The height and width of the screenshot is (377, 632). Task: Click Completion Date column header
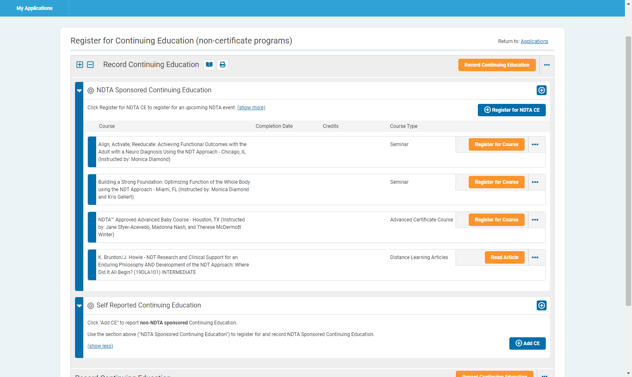(x=274, y=126)
